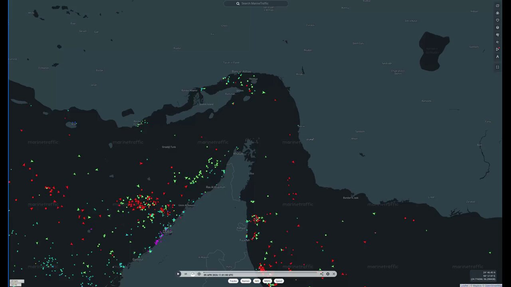511x287 pixels.
Task: Click the 20 km scale bar
Action: [x=17, y=281]
